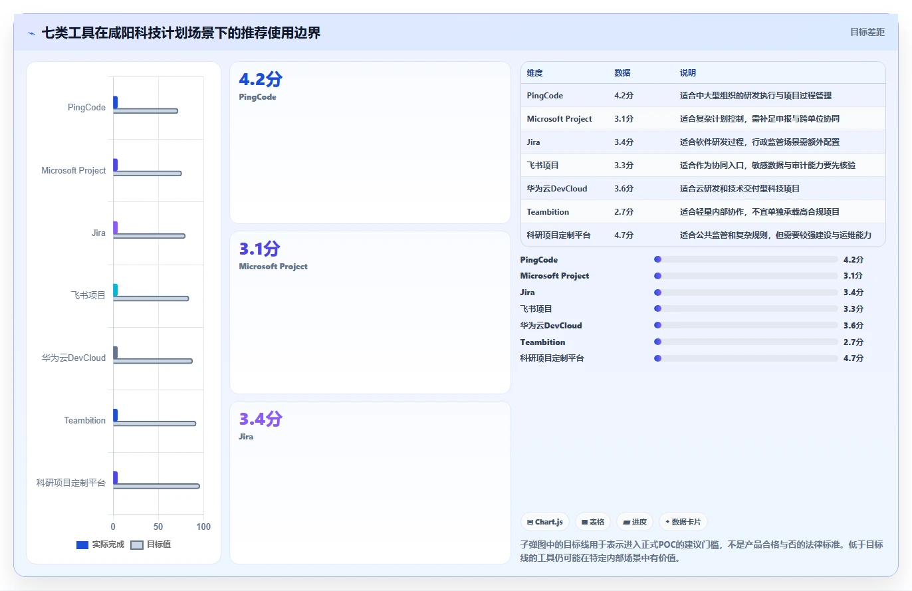The height and width of the screenshot is (591, 912).
Task: Click the 表格 tag chip
Action: pos(592,522)
